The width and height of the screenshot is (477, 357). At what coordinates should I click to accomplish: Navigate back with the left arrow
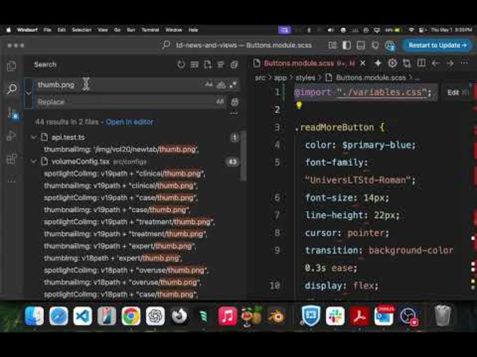click(436, 63)
